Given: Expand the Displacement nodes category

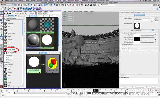Looking at the screenshot, I should click(5, 58).
